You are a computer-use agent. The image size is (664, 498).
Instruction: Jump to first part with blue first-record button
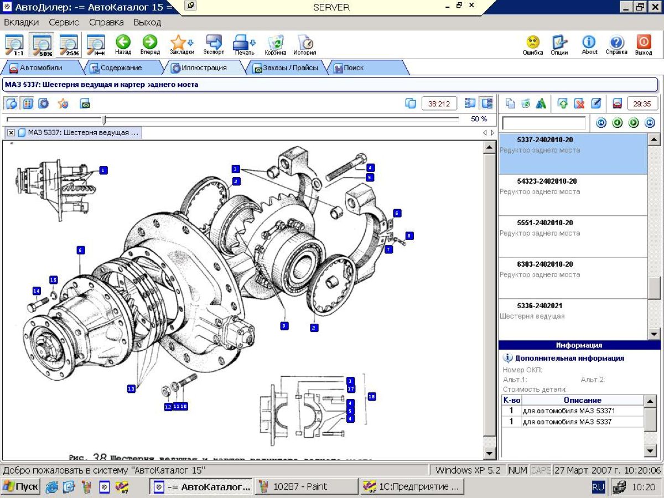pos(601,123)
